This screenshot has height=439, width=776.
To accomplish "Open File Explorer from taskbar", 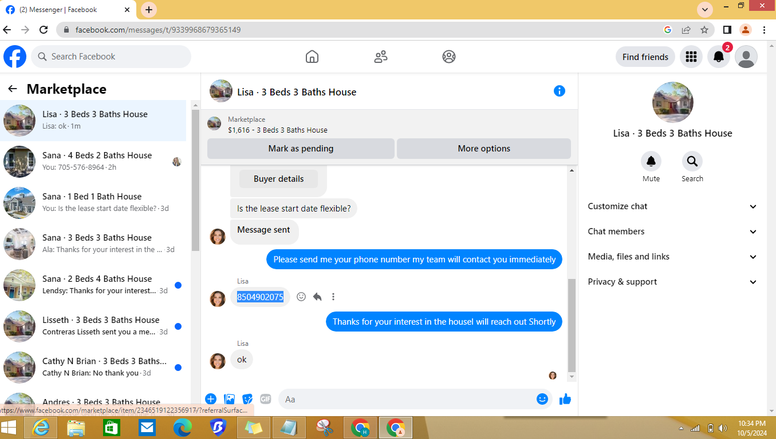I will [x=76, y=428].
